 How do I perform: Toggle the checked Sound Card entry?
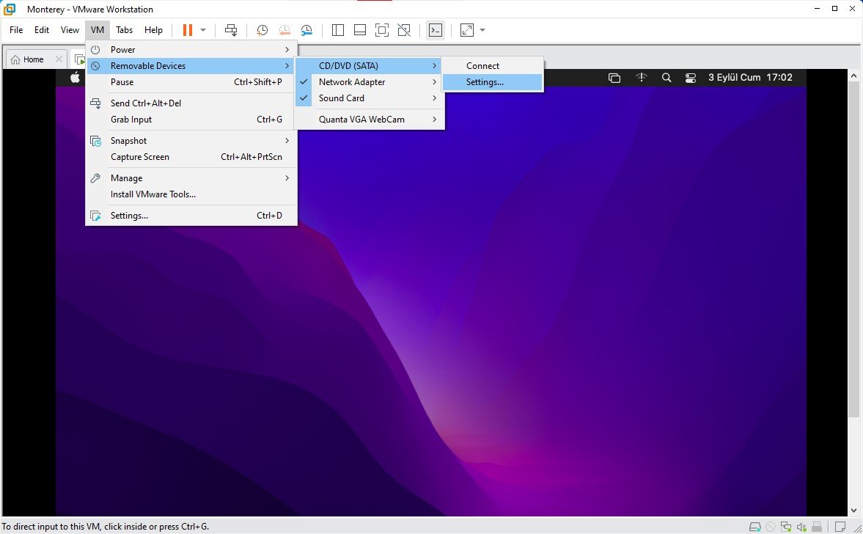click(x=370, y=98)
